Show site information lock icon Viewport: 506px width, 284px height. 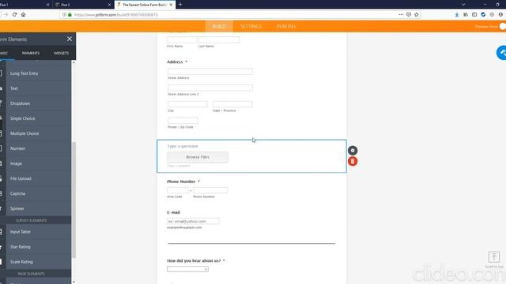coord(70,14)
